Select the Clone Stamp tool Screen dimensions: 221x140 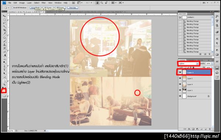click(x=4, y=45)
